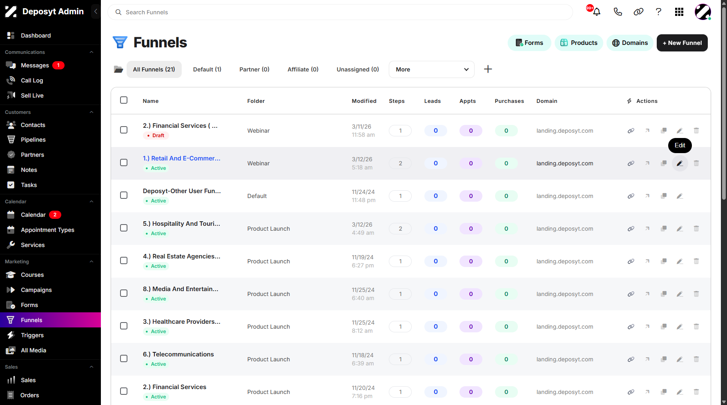Select checkbox for 6.) Telecommunications funnel

124,358
